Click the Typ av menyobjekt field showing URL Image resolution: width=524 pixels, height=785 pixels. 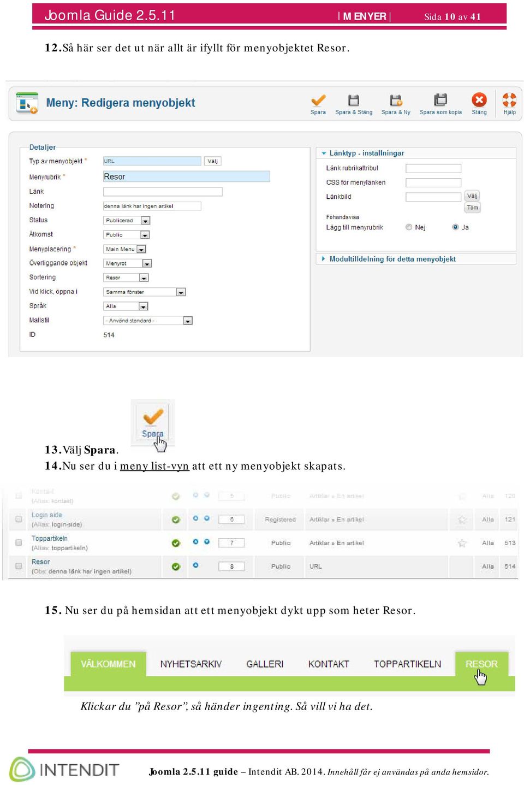point(152,161)
